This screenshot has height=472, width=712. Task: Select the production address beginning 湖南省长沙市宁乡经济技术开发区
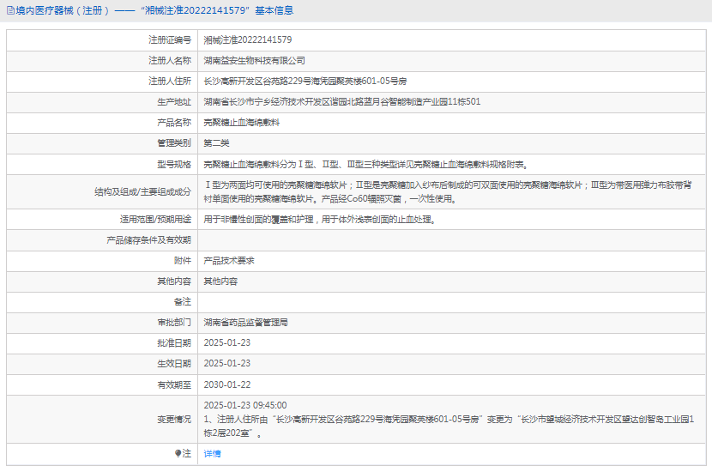coord(342,102)
